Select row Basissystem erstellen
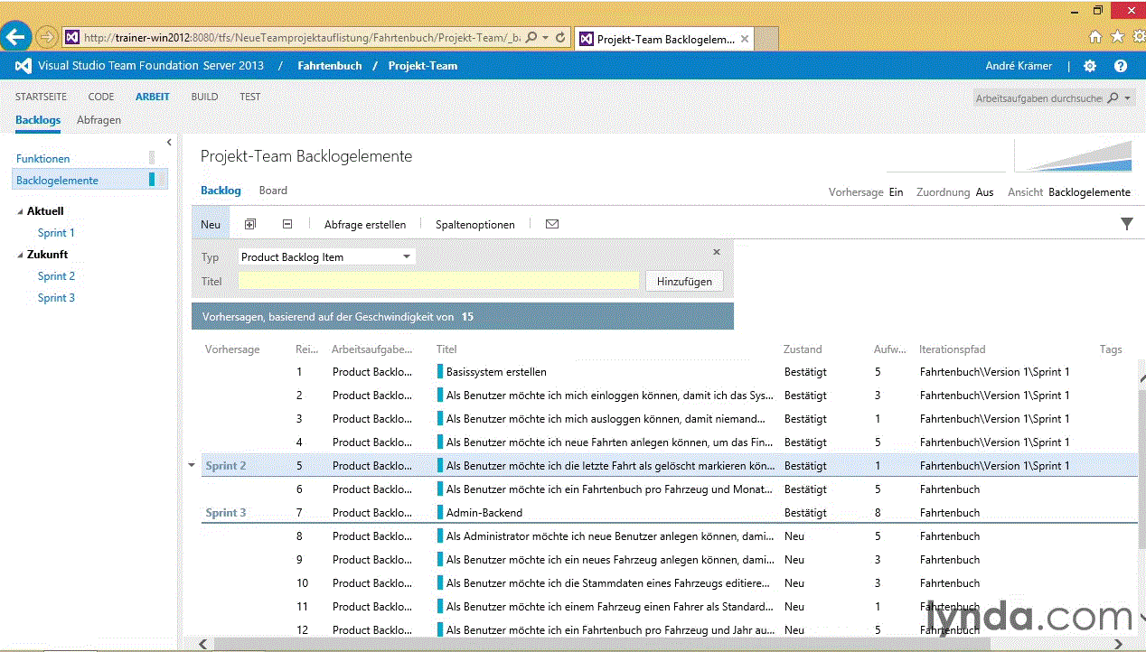Screen dimensions: 1146x652 click(x=667, y=371)
